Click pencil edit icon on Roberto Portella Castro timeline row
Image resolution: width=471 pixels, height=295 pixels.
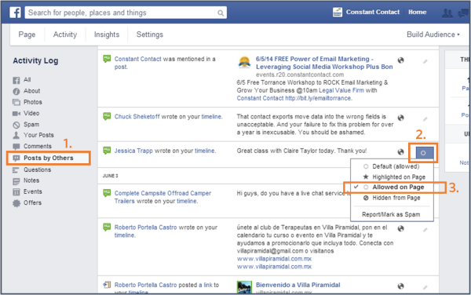click(425, 230)
